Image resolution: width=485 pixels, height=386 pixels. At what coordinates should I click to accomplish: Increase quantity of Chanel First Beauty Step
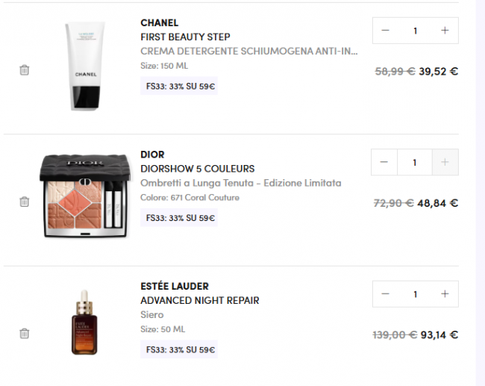click(x=445, y=31)
